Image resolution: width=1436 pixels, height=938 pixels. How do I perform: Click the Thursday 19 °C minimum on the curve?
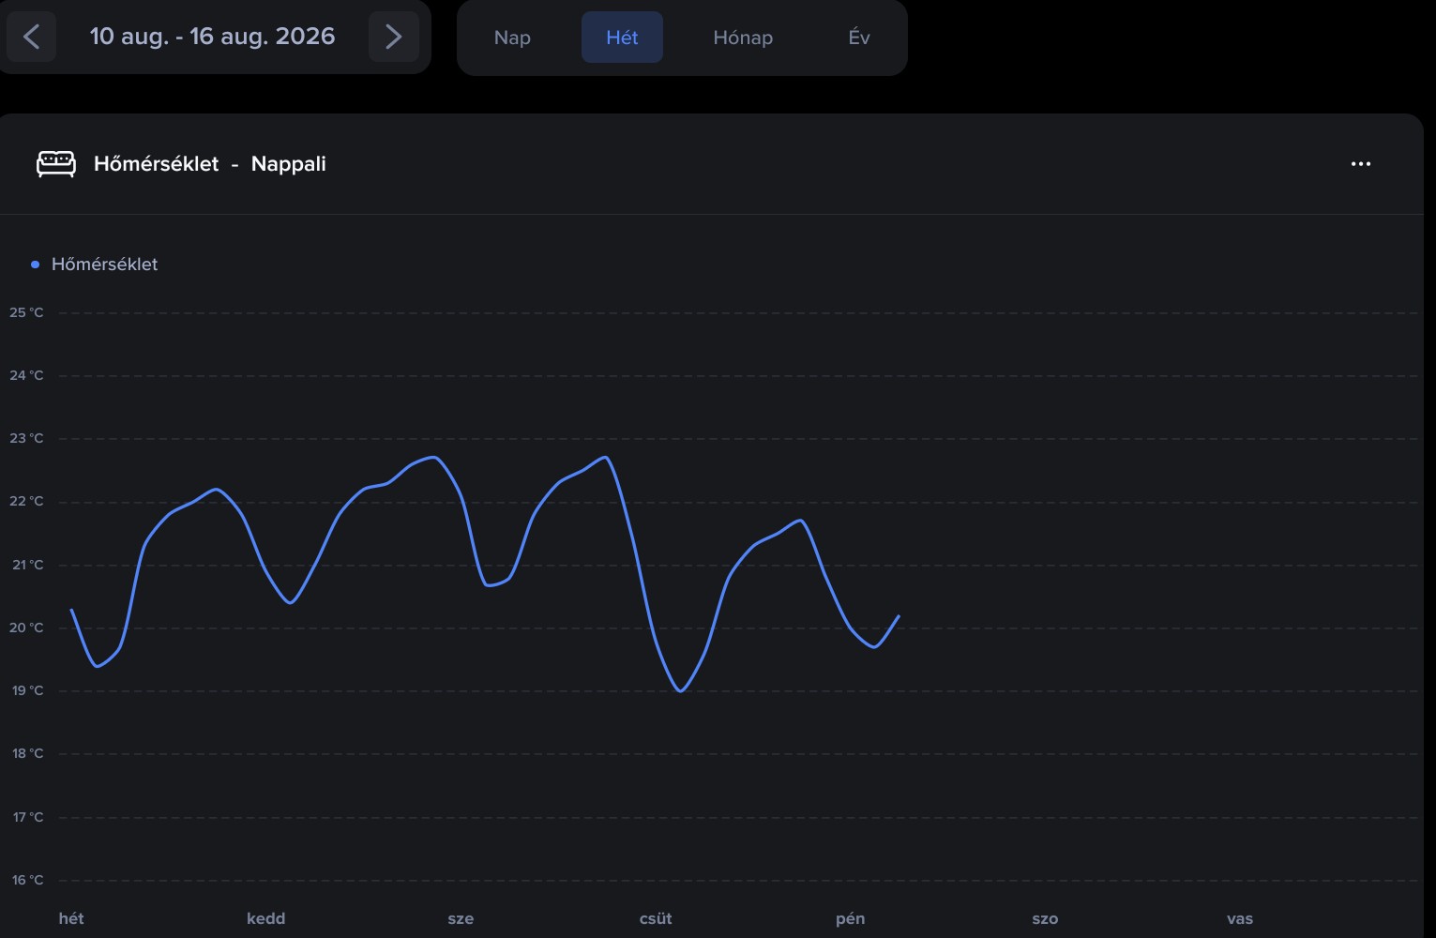coord(680,691)
